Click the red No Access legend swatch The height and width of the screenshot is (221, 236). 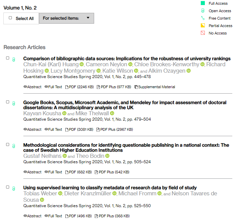tap(203, 33)
